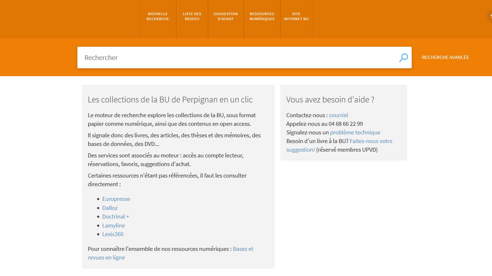Click the 'Vous avez besoin d'aide ?' heading
The width and height of the screenshot is (492, 276).
[330, 100]
